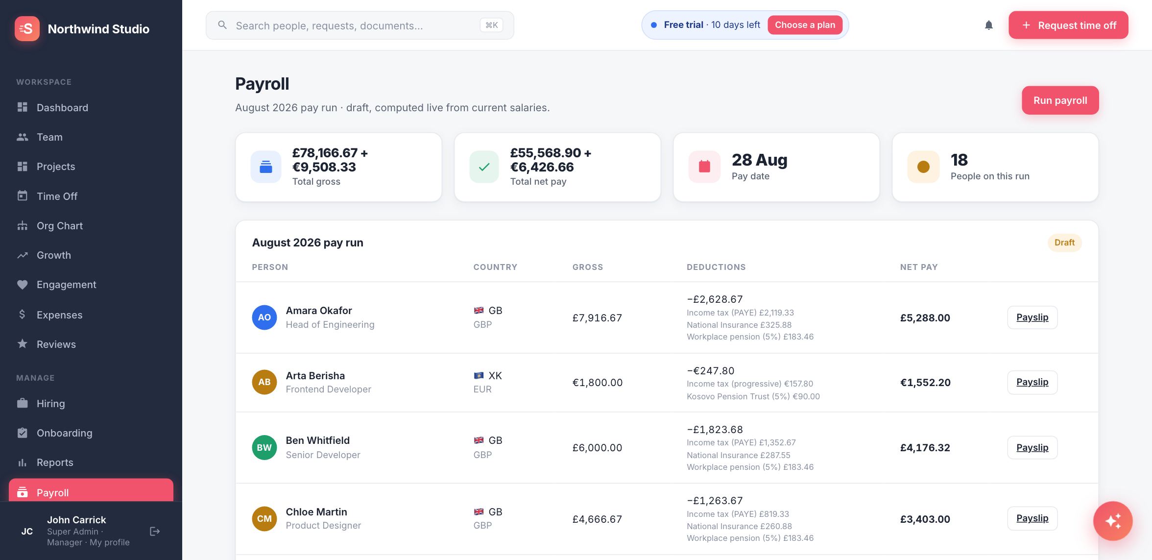The height and width of the screenshot is (560, 1152).
Task: Click the net pay value £5,288.00
Action: 925,317
